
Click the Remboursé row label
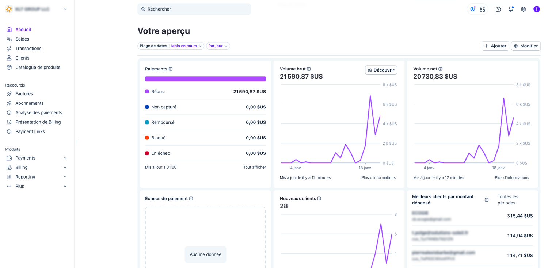163,122
